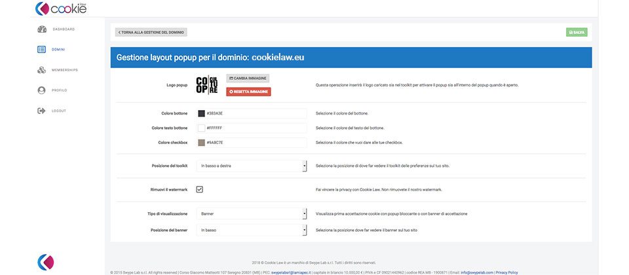This screenshot has height=275, width=629.
Task: Open the Dashboard gauge icon
Action: (42, 29)
